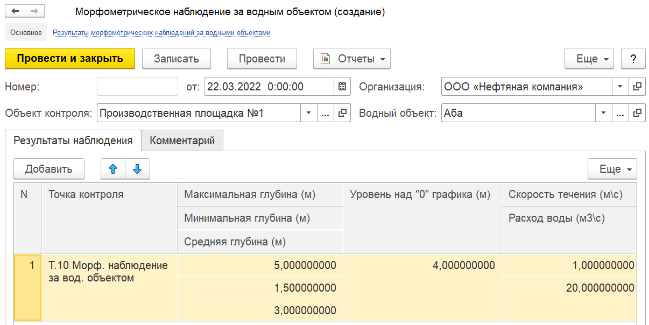
Task: Select cell Т.10 Морф. наблюдение за вод. объектом
Action: coord(109,287)
